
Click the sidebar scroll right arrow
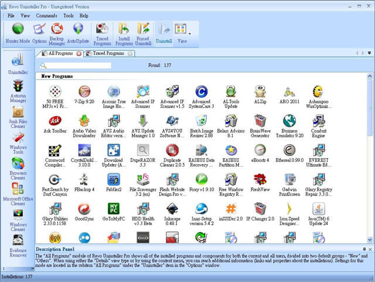tap(32, 269)
